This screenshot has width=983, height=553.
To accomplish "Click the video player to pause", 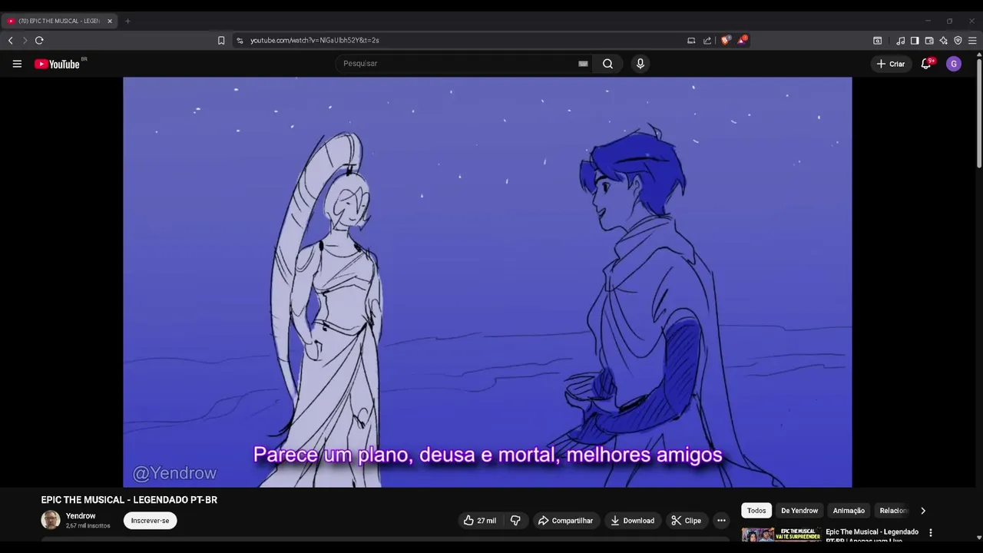I will 488,282.
